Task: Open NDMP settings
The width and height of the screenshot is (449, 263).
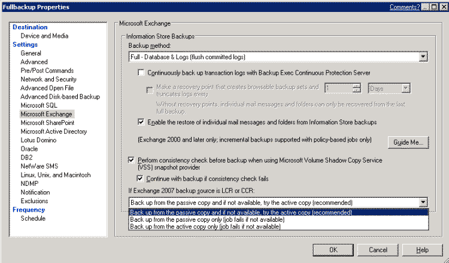Action: (x=29, y=184)
